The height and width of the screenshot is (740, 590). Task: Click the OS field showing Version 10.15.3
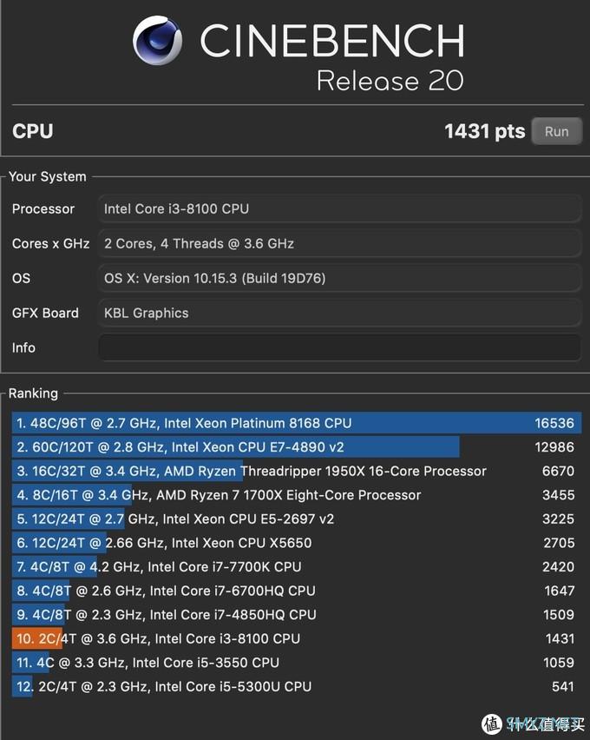coord(339,278)
